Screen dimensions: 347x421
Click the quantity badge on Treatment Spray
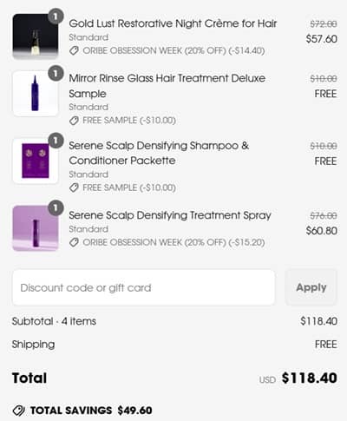coord(56,207)
